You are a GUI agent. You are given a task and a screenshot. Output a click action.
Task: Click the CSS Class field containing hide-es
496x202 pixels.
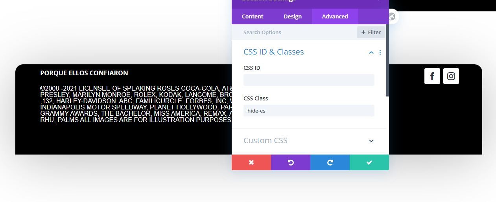pos(309,111)
